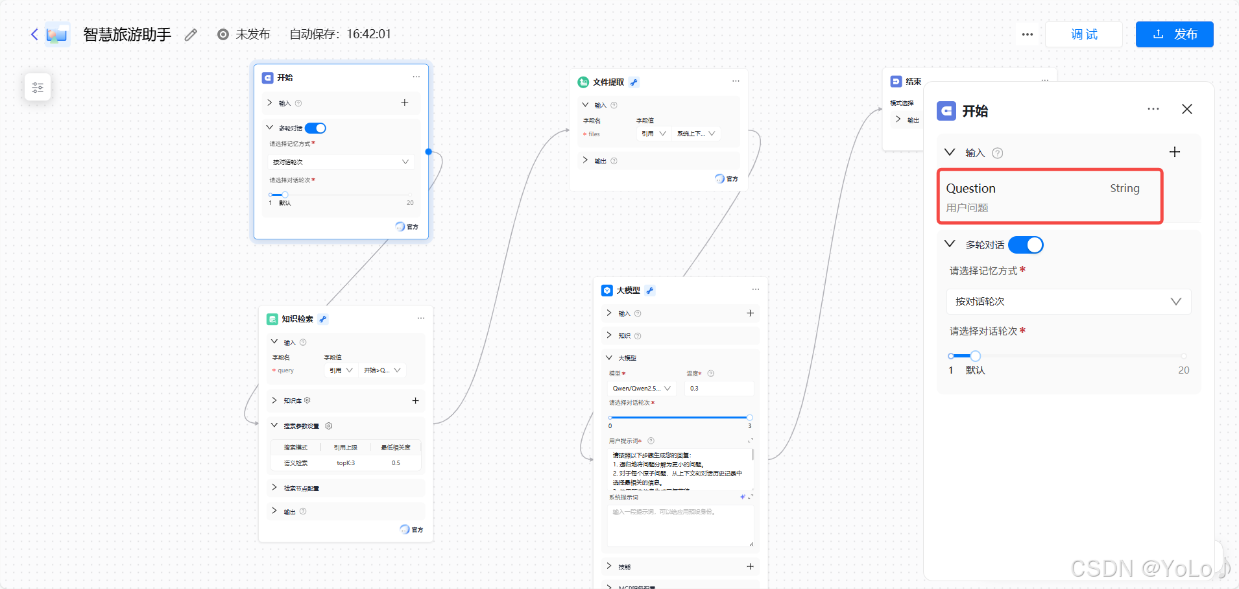Image resolution: width=1239 pixels, height=589 pixels.
Task: Toggle 多轮对话 switch in 开始 canvas node
Action: click(x=315, y=128)
